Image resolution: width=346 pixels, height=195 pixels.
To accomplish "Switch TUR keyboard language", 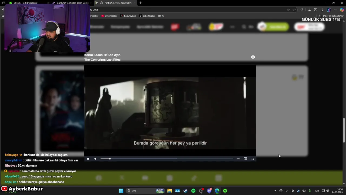I will coord(317,191).
